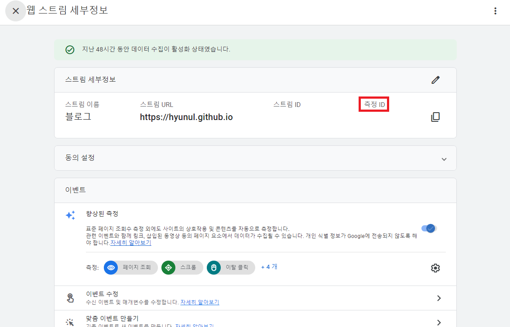Click the pencil icon to edit stream details
Viewport: 510px width, 327px height.
(x=435, y=80)
